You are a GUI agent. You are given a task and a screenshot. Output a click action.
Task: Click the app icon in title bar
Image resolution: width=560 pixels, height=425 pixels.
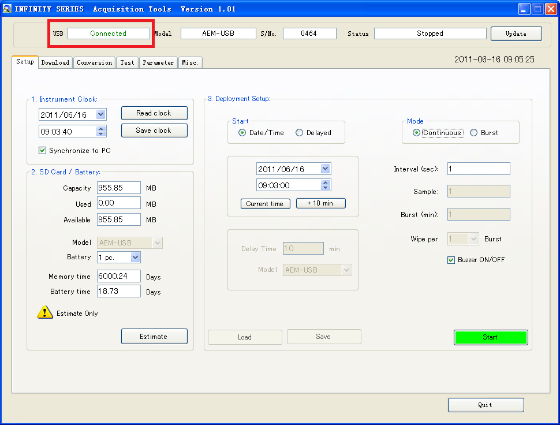coord(7,9)
